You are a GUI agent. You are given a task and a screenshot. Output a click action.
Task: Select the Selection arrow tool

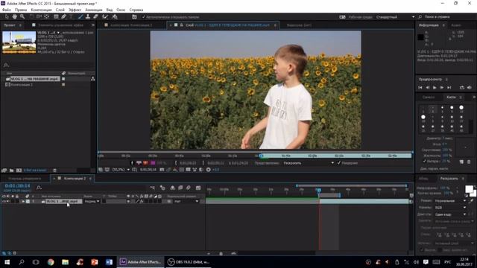(x=7, y=16)
